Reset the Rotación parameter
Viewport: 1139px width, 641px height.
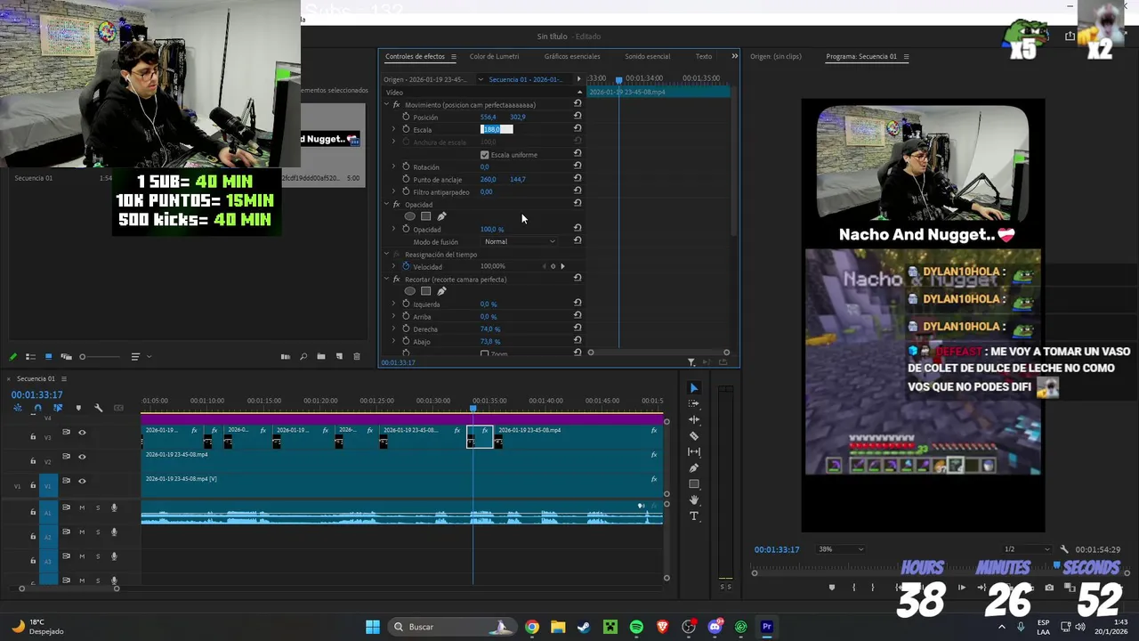pyautogui.click(x=578, y=166)
